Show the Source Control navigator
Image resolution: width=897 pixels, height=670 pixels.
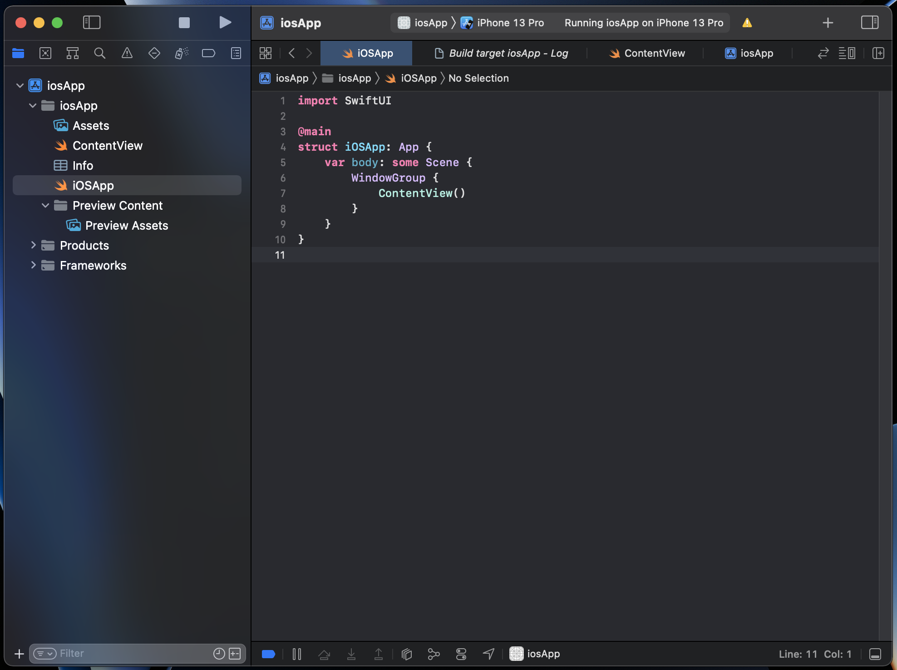pos(45,54)
